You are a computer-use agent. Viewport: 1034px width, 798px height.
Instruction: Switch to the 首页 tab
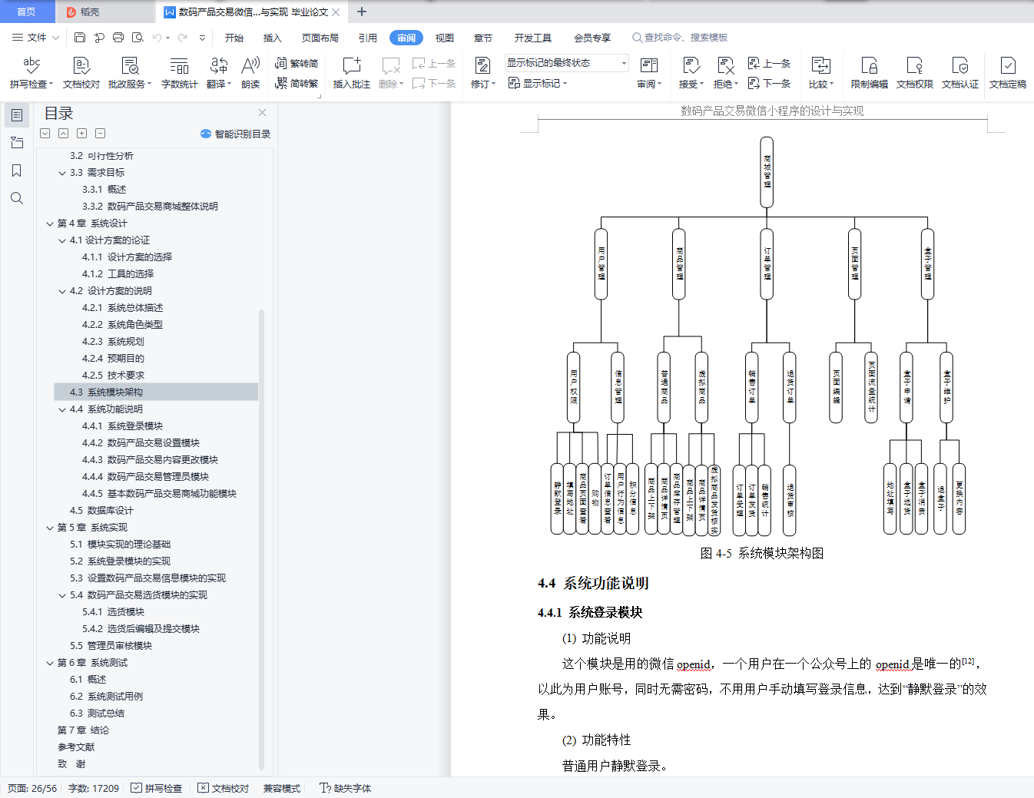27,12
